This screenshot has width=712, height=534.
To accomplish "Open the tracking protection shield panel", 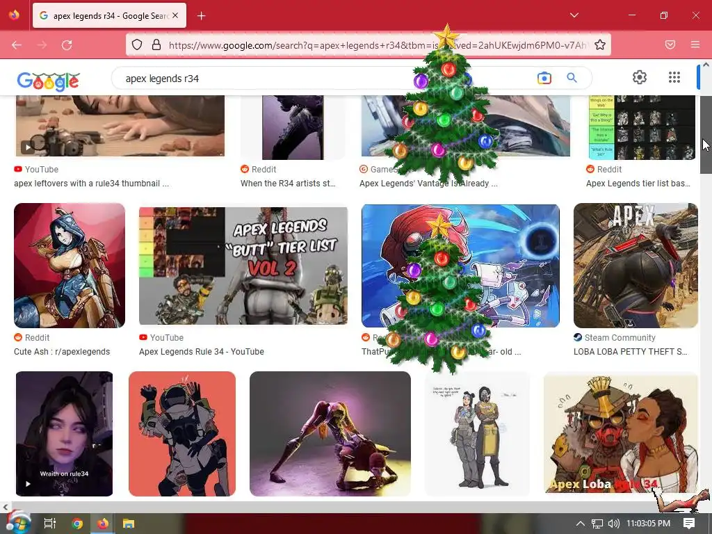I will (x=137, y=44).
